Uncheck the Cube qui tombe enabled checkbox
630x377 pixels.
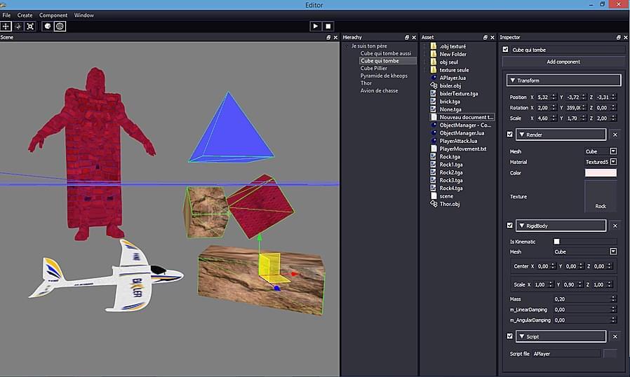click(x=505, y=49)
